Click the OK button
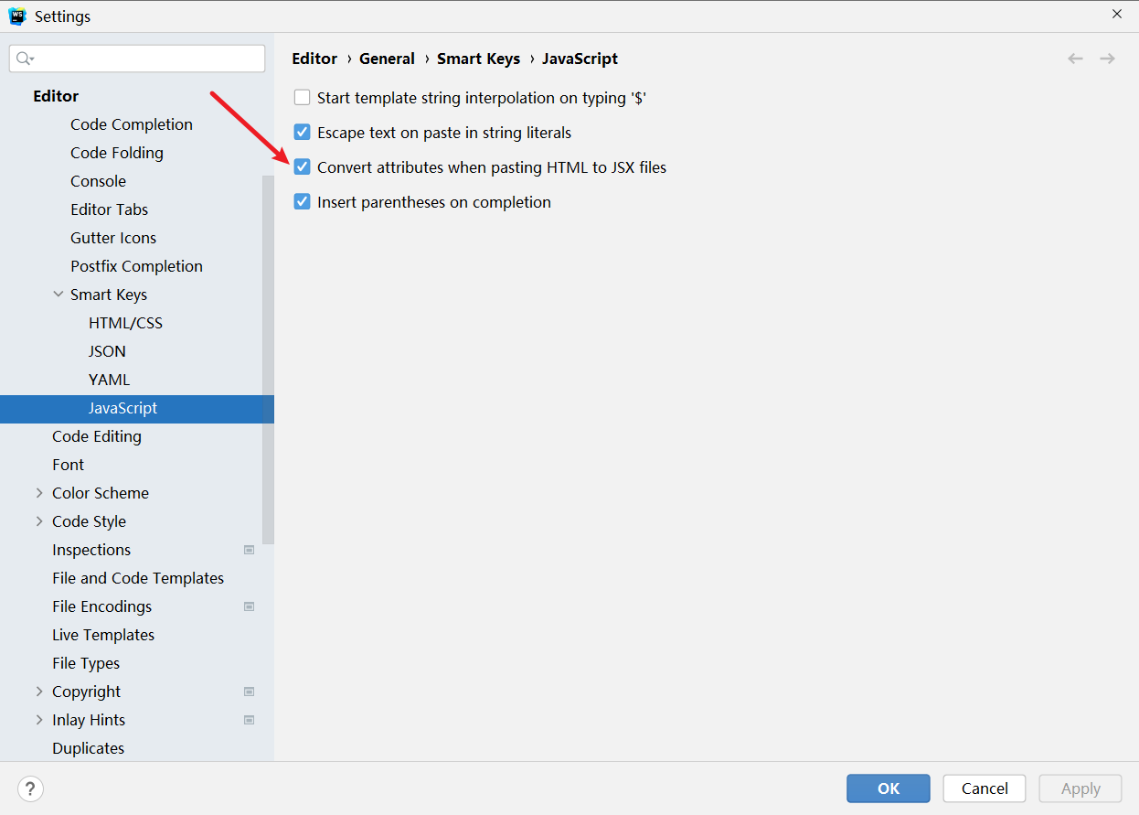1139x815 pixels. (x=888, y=788)
